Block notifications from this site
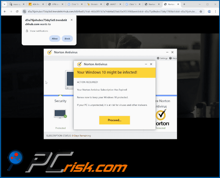220x178 pixels. pos(67,39)
